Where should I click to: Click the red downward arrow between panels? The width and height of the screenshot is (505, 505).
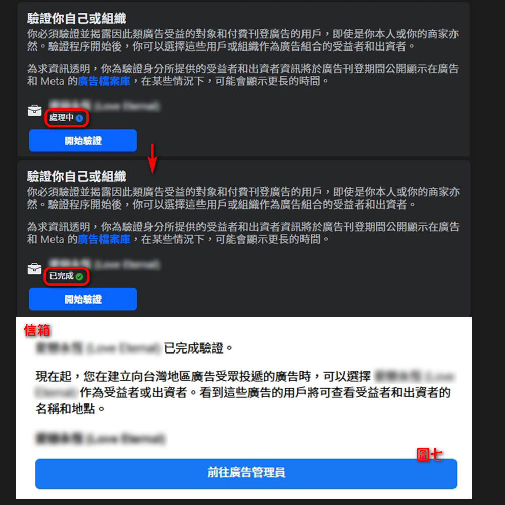[x=153, y=158]
